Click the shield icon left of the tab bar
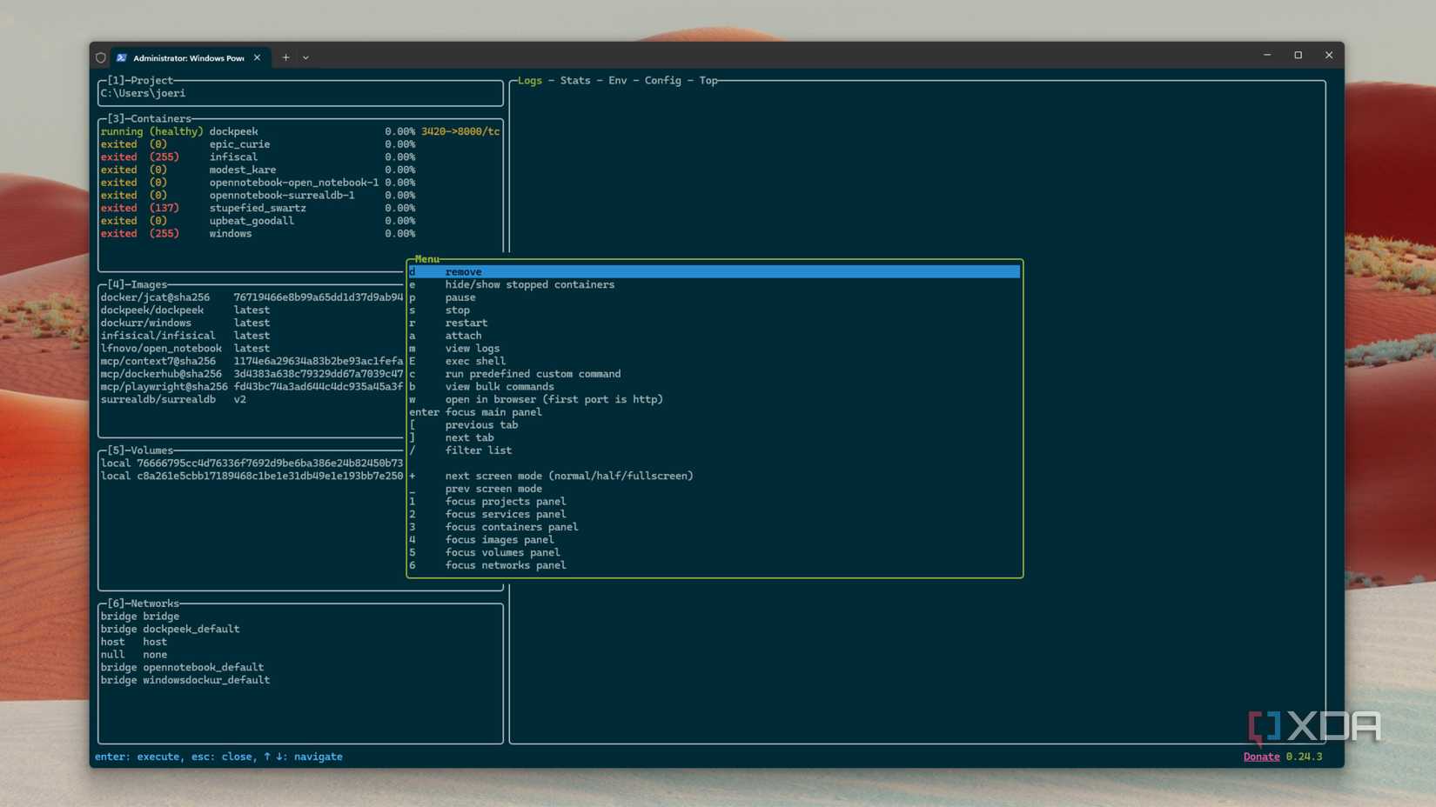This screenshot has height=807, width=1436. click(100, 57)
